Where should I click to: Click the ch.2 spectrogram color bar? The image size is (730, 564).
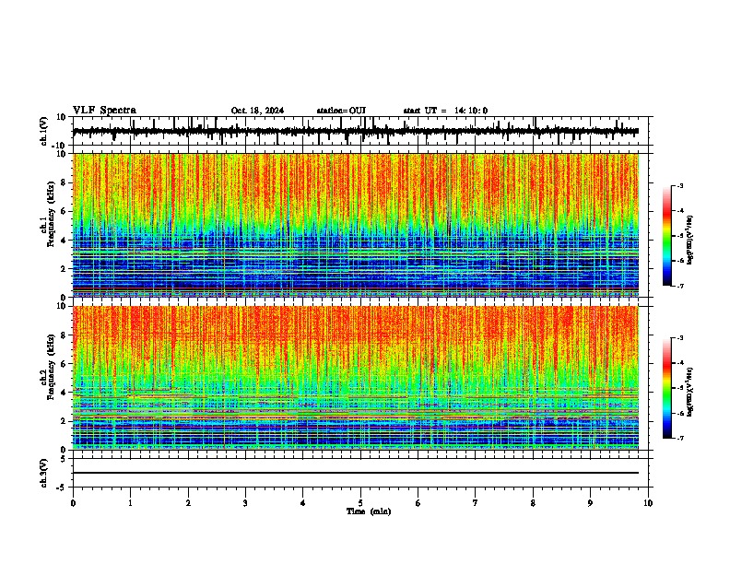667,388
